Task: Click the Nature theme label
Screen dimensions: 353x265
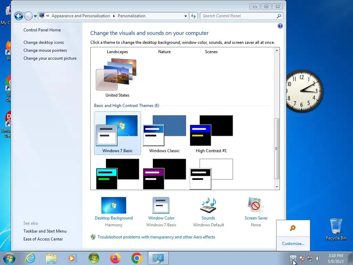Action: (x=164, y=52)
